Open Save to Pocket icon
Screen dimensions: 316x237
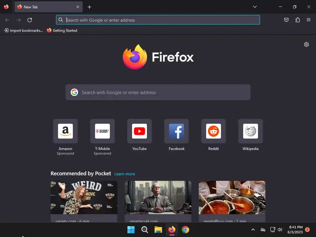(286, 20)
